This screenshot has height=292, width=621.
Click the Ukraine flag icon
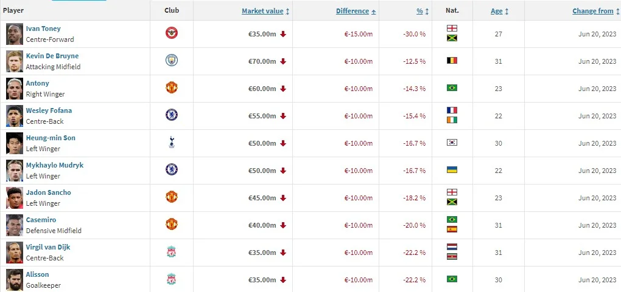(x=452, y=170)
